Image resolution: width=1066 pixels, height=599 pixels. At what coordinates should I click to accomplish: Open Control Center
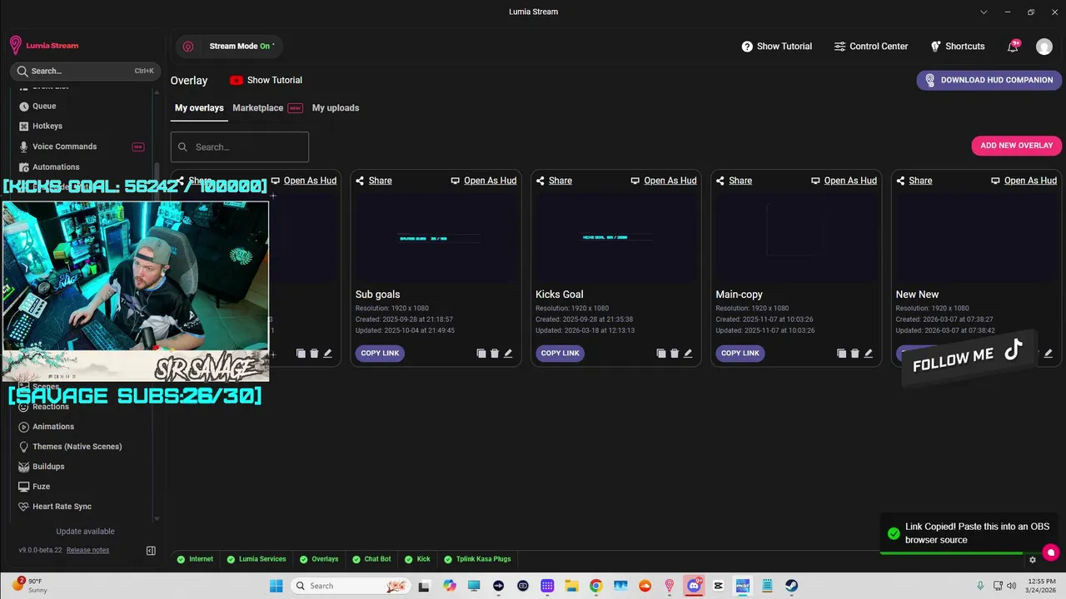871,47
